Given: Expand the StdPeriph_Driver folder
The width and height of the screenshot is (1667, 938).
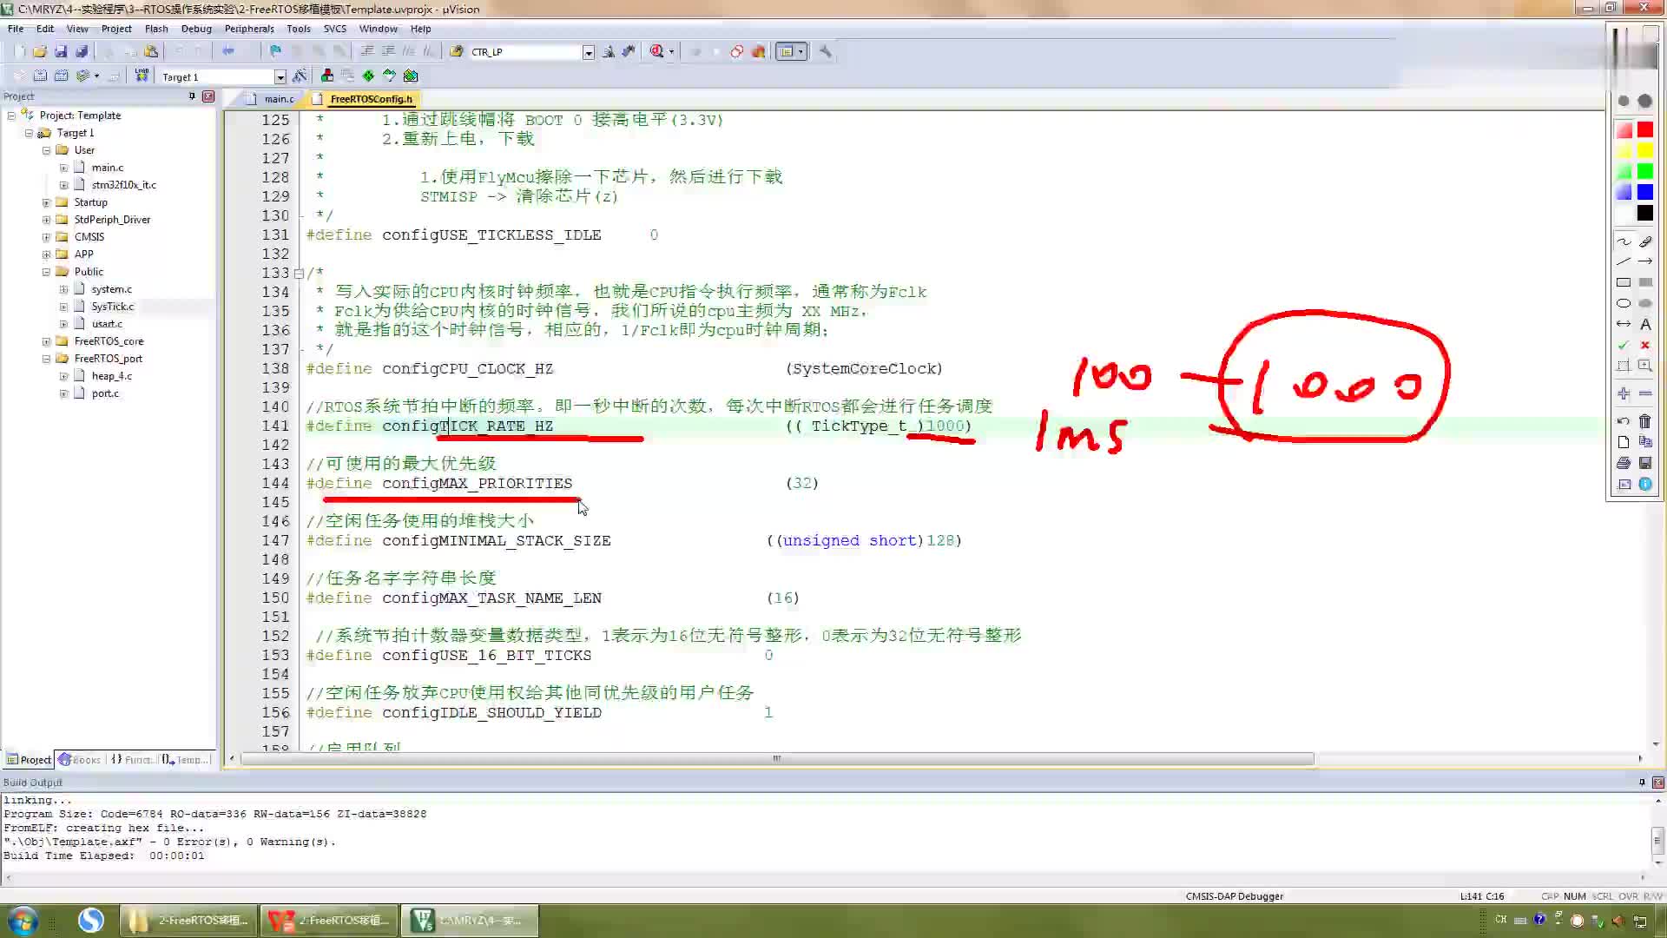Looking at the screenshot, I should 46,220.
